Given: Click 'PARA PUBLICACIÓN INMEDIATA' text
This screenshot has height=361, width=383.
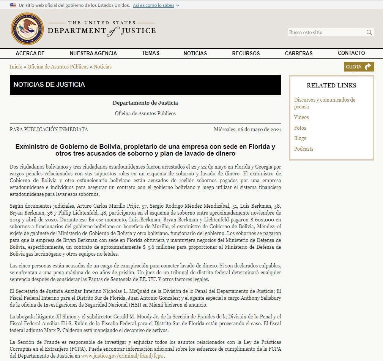Looking at the screenshot, I should [49, 129].
